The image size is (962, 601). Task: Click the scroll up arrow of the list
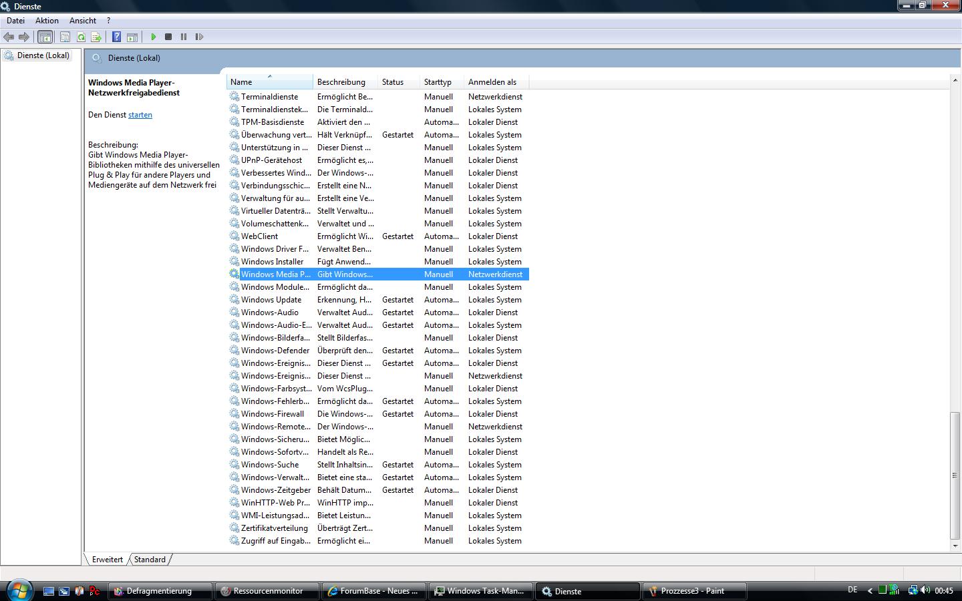pyautogui.click(x=955, y=81)
